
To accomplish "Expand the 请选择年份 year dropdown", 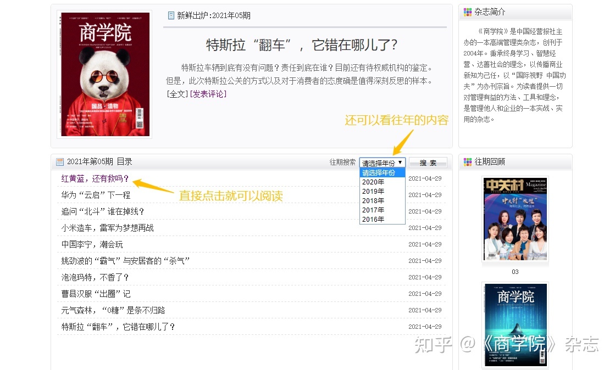I will point(383,162).
